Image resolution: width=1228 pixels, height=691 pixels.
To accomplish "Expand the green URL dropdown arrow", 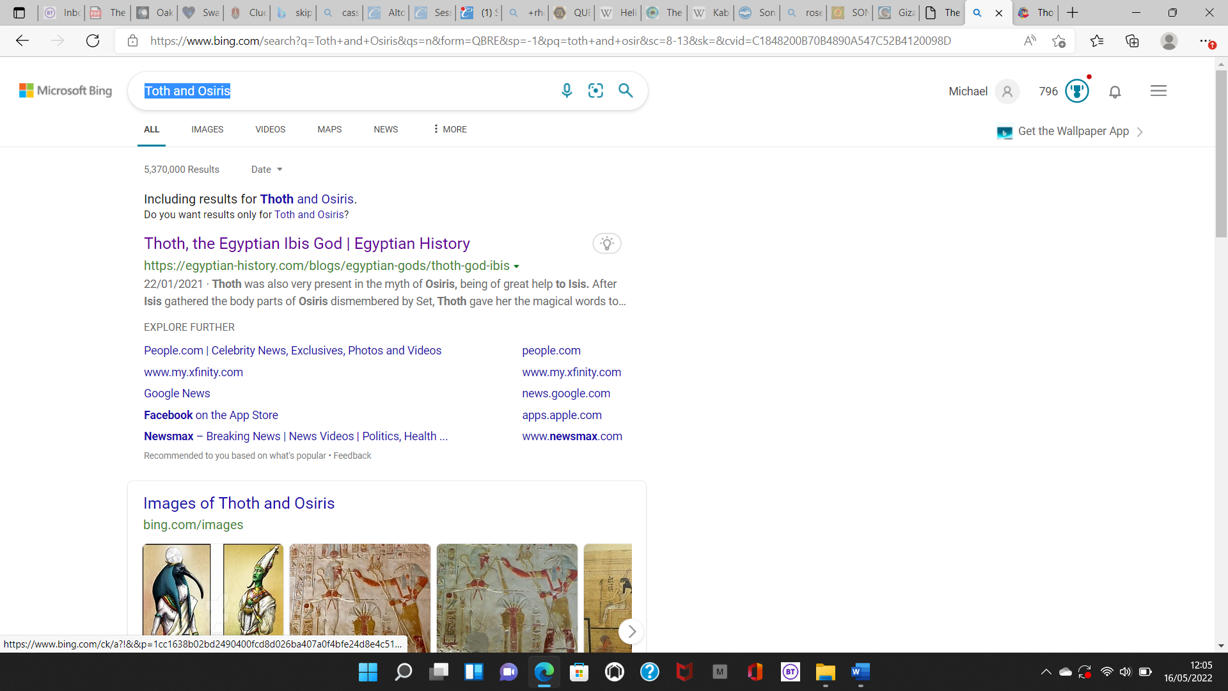I will coord(517,266).
